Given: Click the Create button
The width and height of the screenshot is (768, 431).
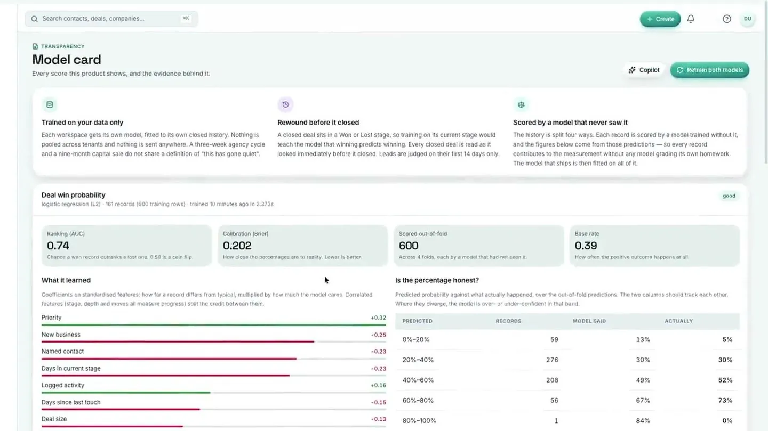Looking at the screenshot, I should click(660, 19).
